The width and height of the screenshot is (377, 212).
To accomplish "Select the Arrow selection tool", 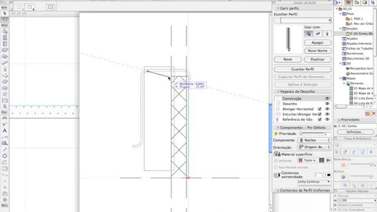I will [x=5, y=14].
